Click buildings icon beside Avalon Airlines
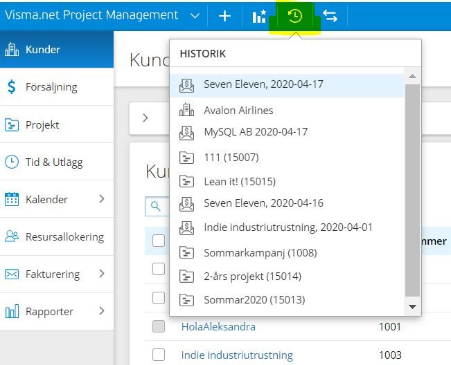 tap(186, 109)
